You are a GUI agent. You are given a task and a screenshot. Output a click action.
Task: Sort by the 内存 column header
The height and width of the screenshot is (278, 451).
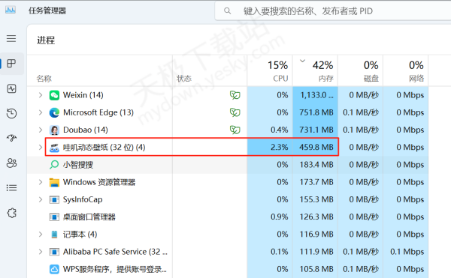(315, 70)
